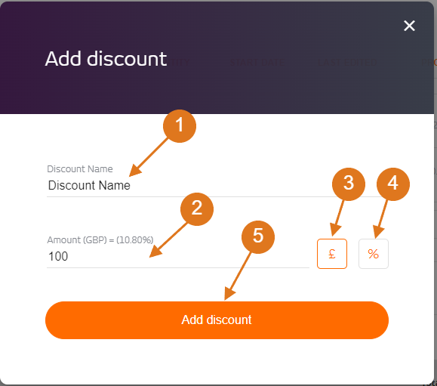Image resolution: width=437 pixels, height=386 pixels.
Task: Click the orange callout circle numbered 5
Action: click(258, 237)
